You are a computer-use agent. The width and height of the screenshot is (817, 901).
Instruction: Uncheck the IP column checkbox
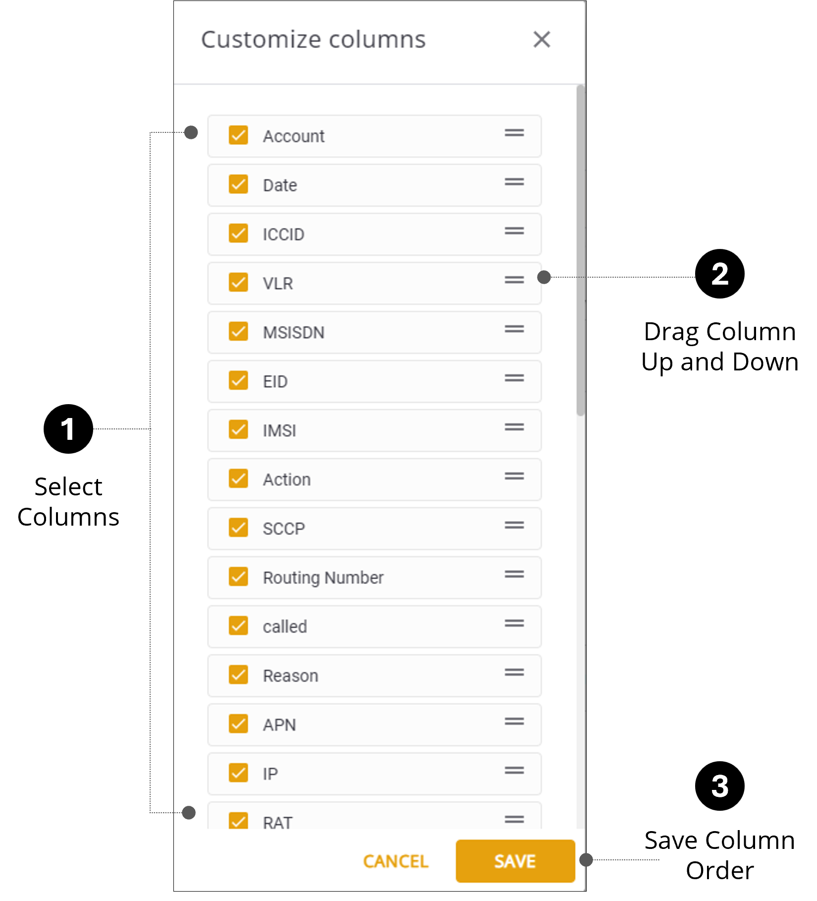[x=238, y=773]
